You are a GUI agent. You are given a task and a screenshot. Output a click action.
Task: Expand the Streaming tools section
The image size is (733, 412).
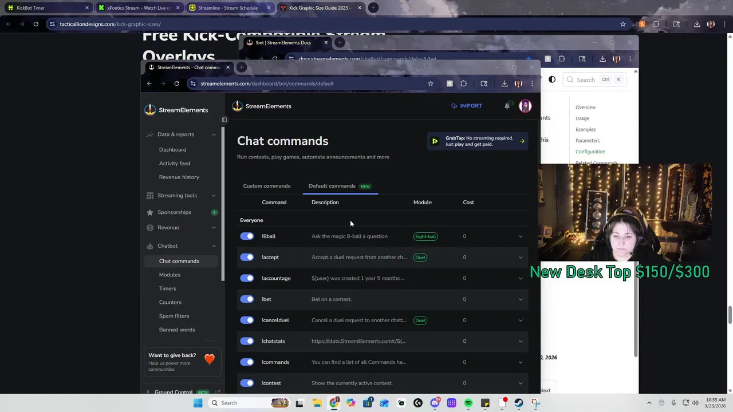pos(214,196)
